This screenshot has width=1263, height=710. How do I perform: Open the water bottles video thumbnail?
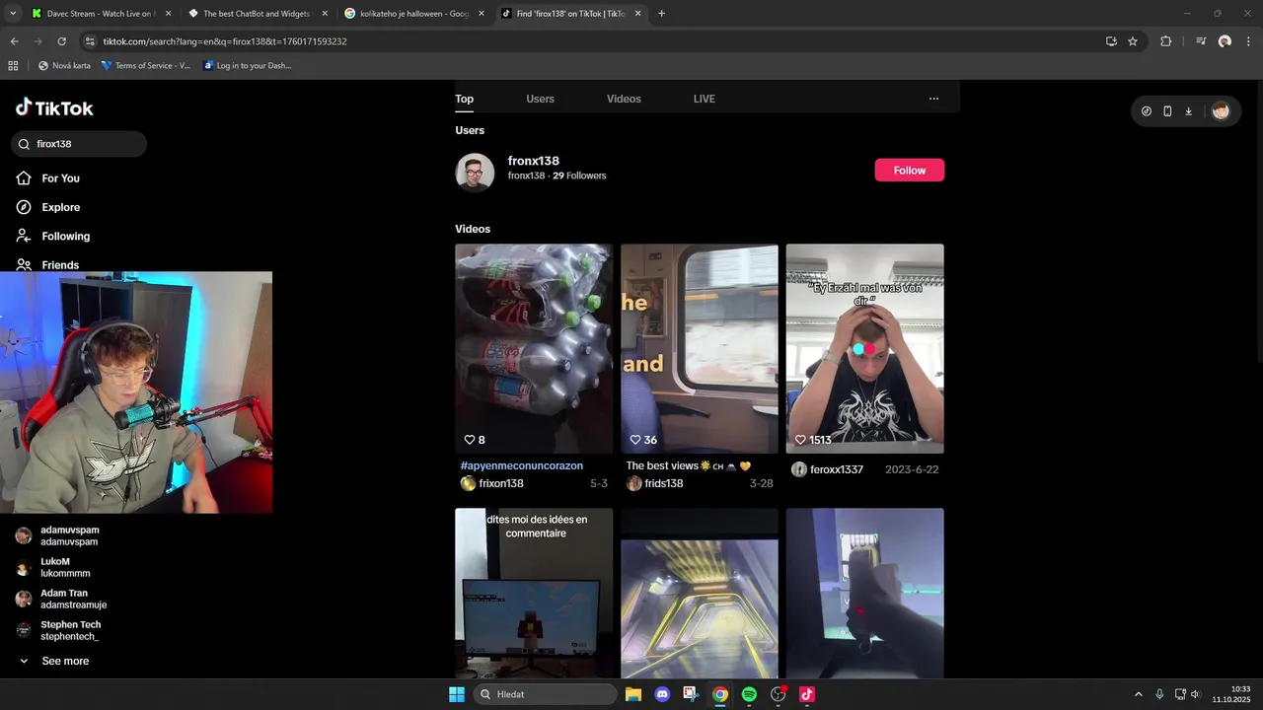(534, 349)
